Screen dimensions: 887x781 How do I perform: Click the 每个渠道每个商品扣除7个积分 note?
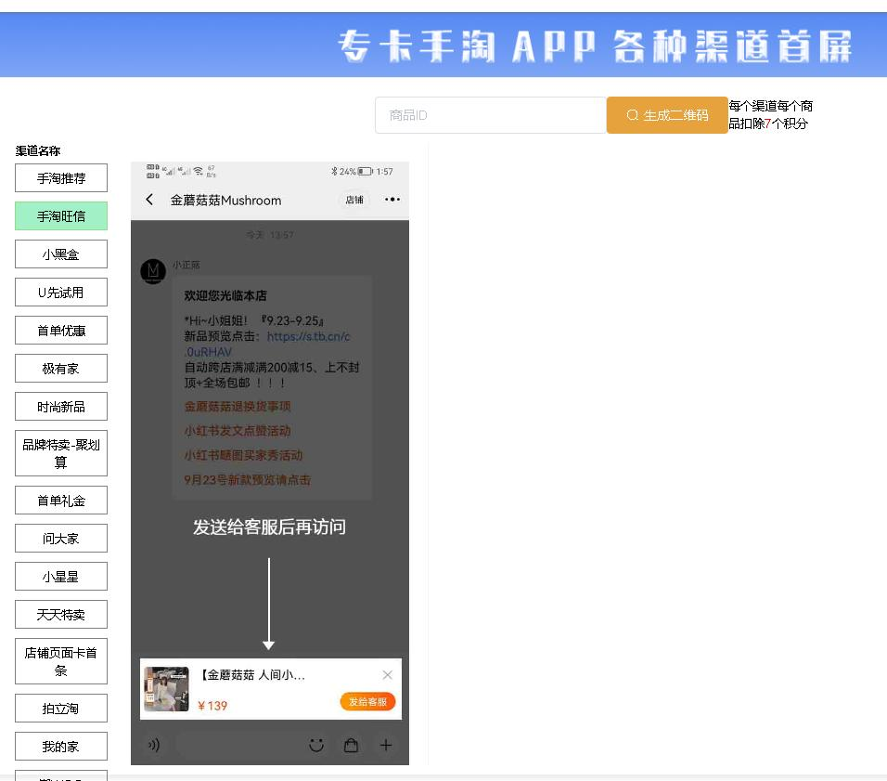pyautogui.click(x=770, y=114)
